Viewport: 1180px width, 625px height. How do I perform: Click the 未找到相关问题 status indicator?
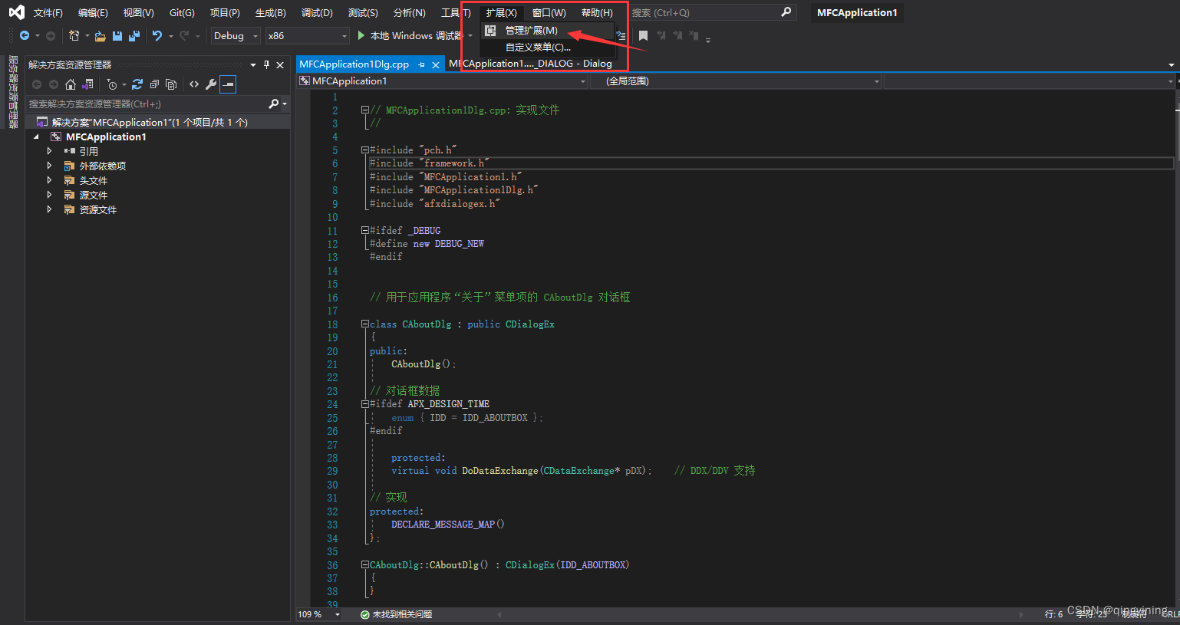tap(396, 614)
